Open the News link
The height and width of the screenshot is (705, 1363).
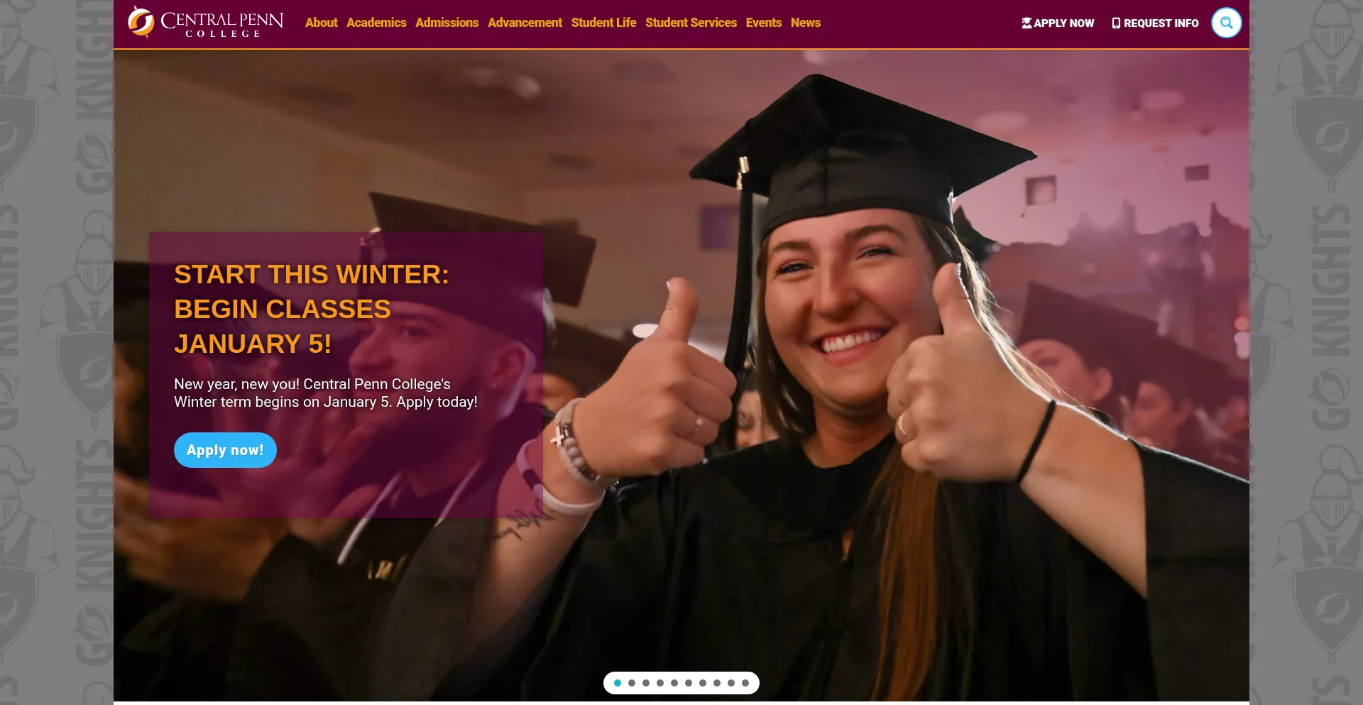[806, 23]
